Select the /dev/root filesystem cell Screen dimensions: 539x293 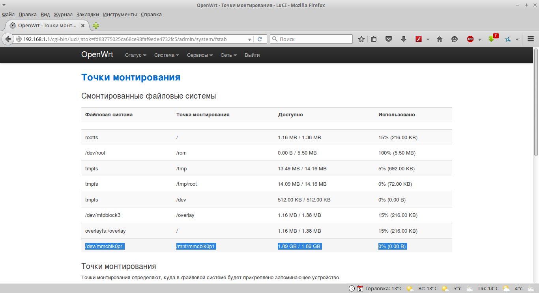(95, 153)
